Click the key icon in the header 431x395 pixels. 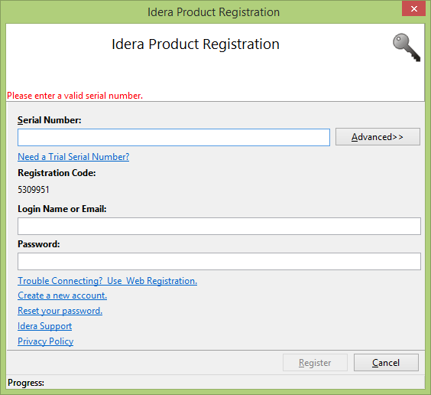(407, 47)
